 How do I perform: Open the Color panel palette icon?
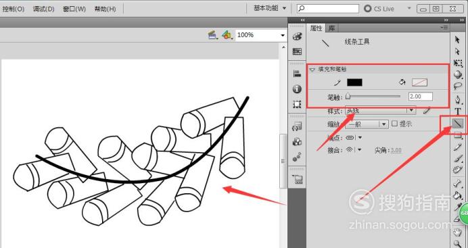[297, 36]
